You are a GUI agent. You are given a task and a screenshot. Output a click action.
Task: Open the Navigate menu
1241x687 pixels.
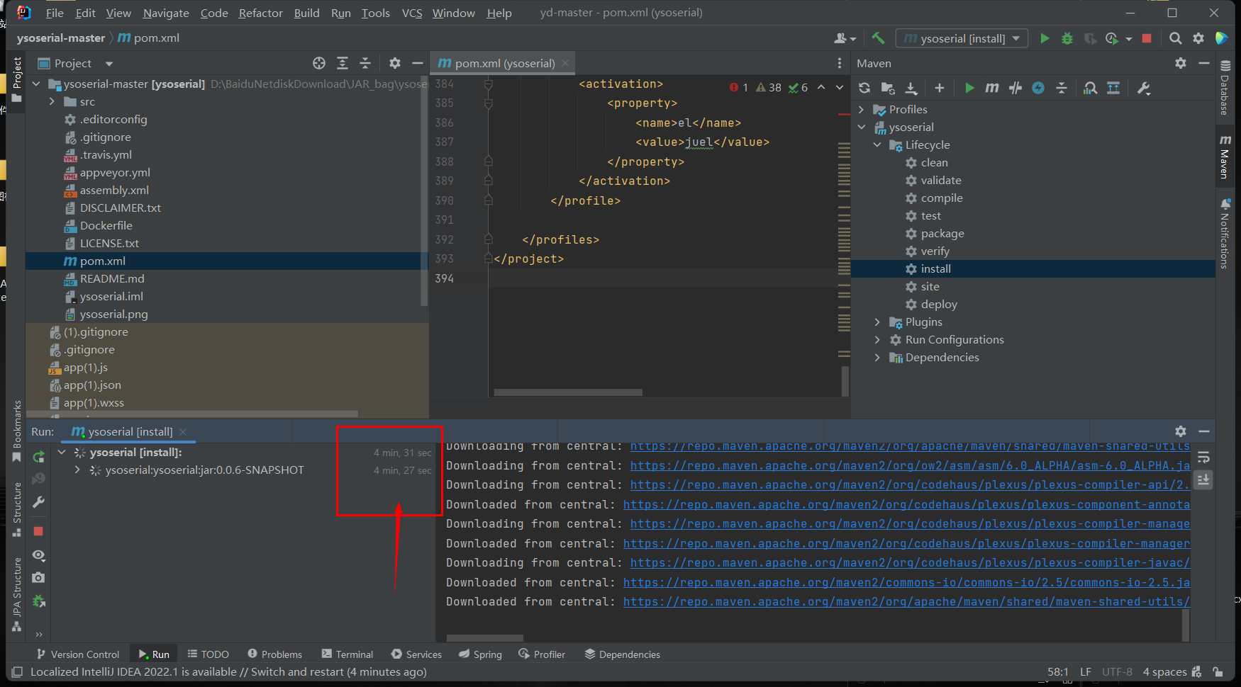pos(166,13)
